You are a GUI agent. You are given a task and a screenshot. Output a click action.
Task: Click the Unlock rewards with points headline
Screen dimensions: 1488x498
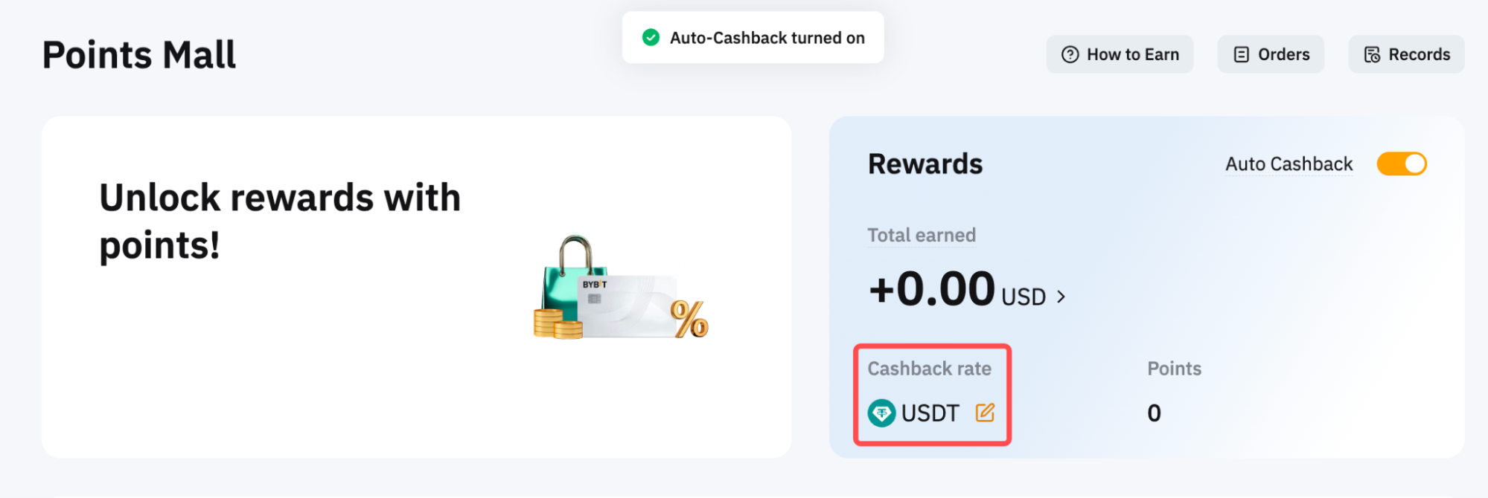(x=280, y=221)
